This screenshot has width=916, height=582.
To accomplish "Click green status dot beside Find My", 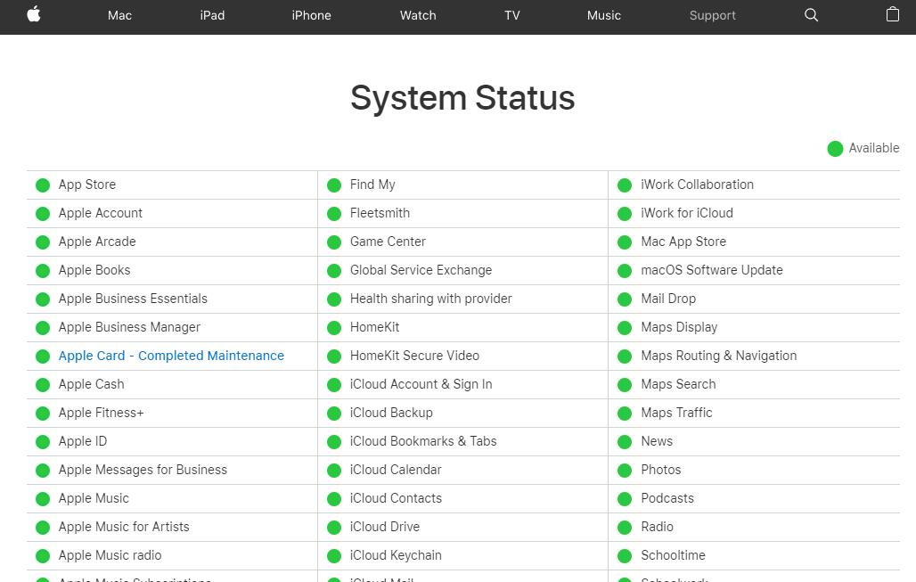I will tap(334, 185).
